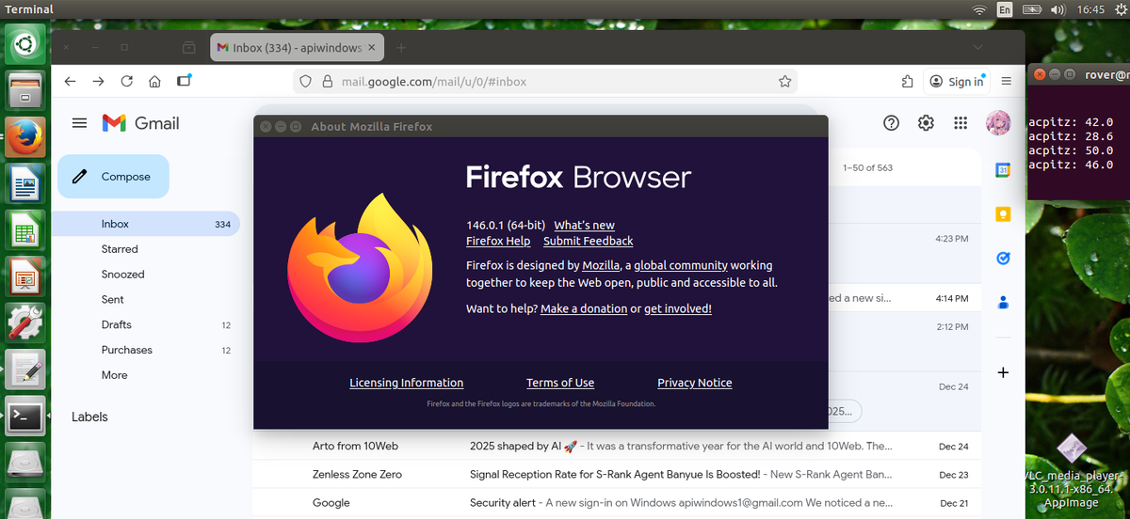This screenshot has height=519, width=1130.
Task: Open LibreOffice Calc from the dock
Action: pyautogui.click(x=25, y=228)
